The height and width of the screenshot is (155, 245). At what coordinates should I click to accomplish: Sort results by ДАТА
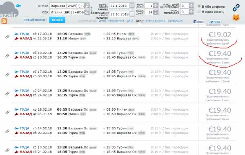(x=130, y=21)
